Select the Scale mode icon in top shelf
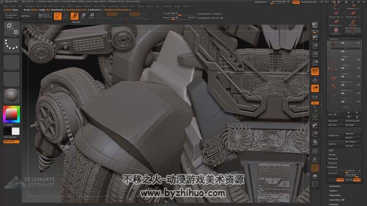Image resolution: width=367 pixels, height=206 pixels. 83,16
